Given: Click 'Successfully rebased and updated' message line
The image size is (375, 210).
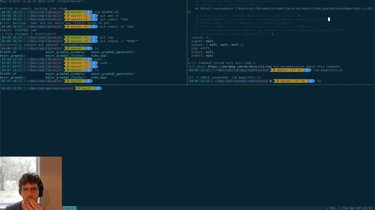Looking at the screenshot, I should (x=46, y=45).
